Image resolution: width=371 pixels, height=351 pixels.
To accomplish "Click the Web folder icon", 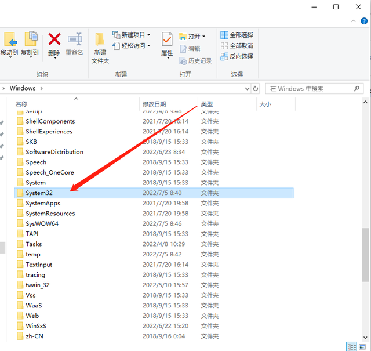I will click(20, 316).
